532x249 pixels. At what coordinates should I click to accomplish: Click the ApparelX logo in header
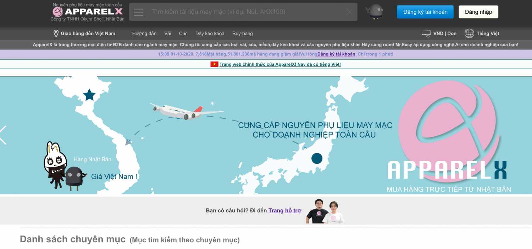click(88, 12)
